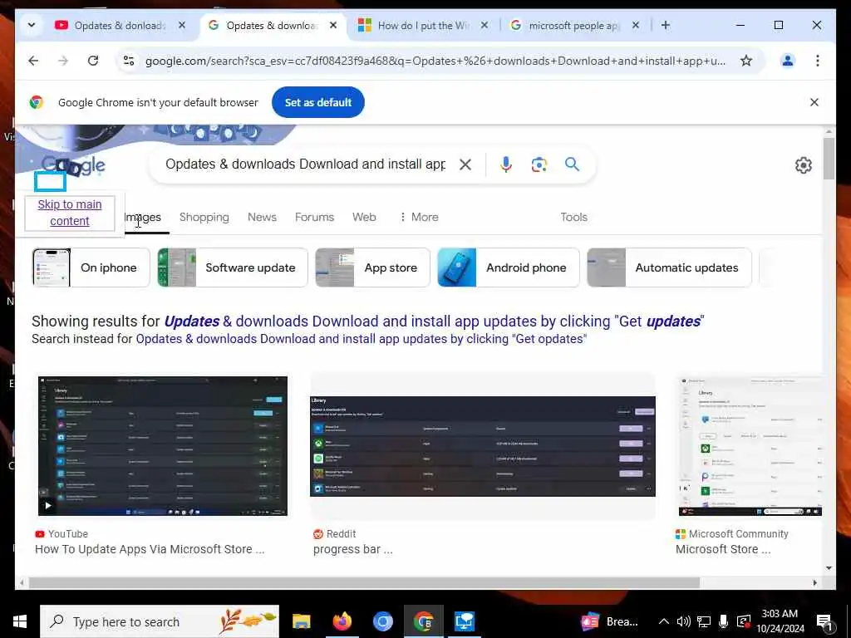Image resolution: width=851 pixels, height=638 pixels.
Task: Open 'How To Update Apps Via Microsoft Store' title
Action: point(150,549)
